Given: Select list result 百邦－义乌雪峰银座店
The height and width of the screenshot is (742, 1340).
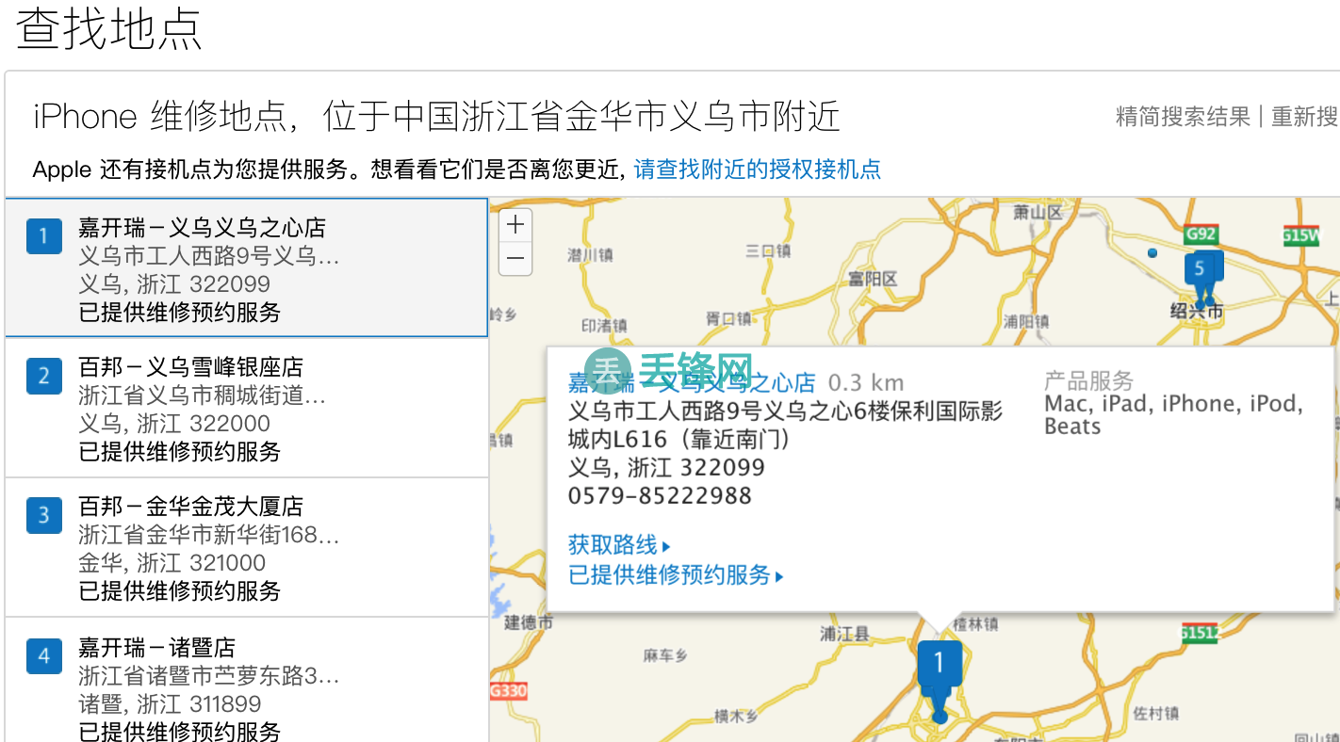Looking at the screenshot, I should [x=246, y=408].
